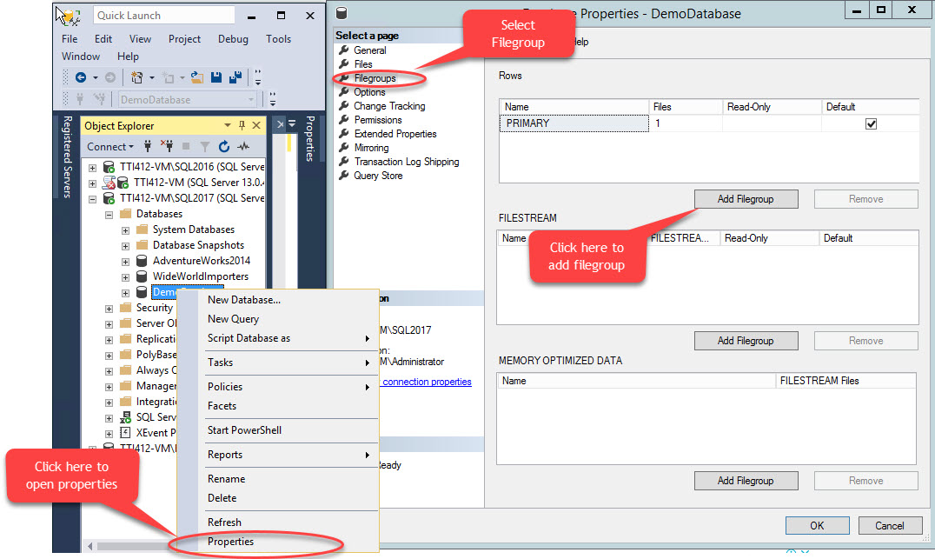Click the New Project toolbar icon
Image resolution: width=935 pixels, height=559 pixels.
click(x=136, y=77)
